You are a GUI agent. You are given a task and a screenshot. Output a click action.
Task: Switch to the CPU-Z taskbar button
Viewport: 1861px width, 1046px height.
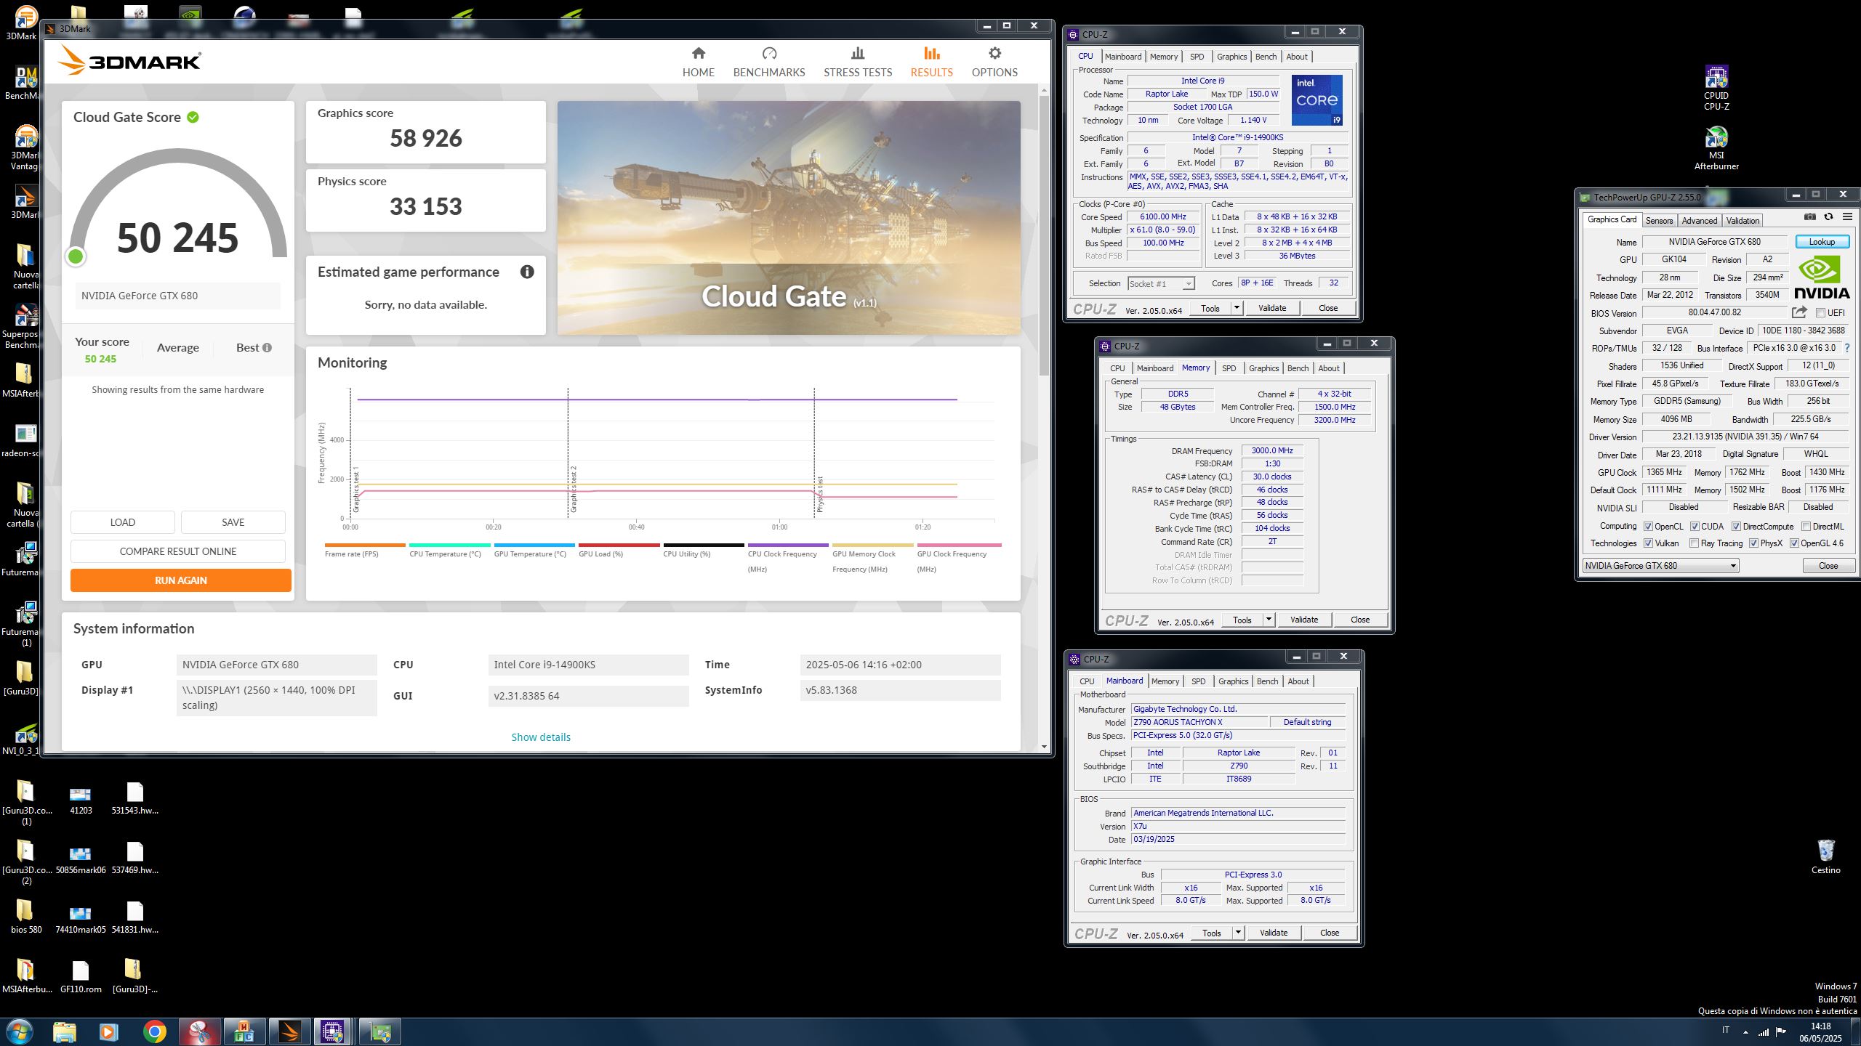(x=332, y=1031)
